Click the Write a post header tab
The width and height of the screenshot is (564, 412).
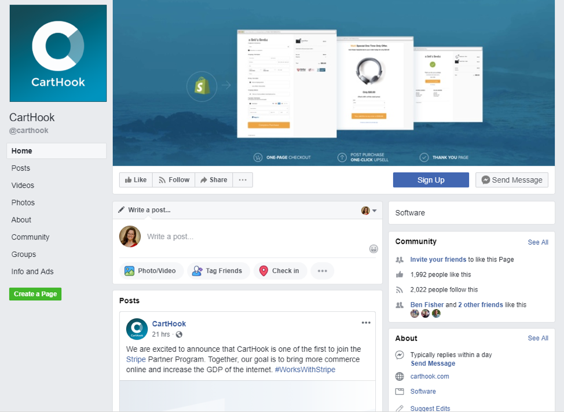pyautogui.click(x=149, y=210)
